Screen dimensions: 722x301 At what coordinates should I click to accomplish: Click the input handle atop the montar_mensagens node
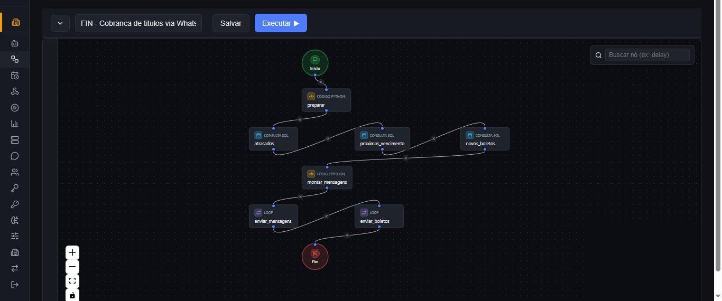(x=326, y=166)
